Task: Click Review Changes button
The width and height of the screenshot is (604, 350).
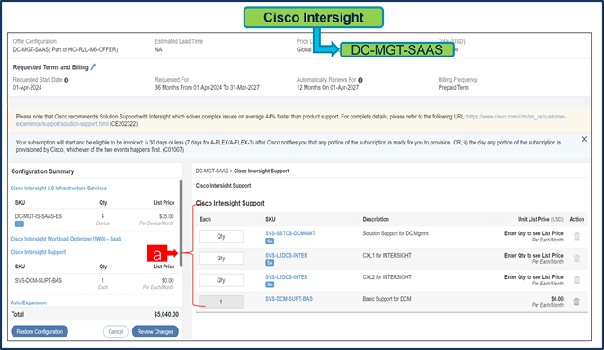Action: [x=155, y=331]
